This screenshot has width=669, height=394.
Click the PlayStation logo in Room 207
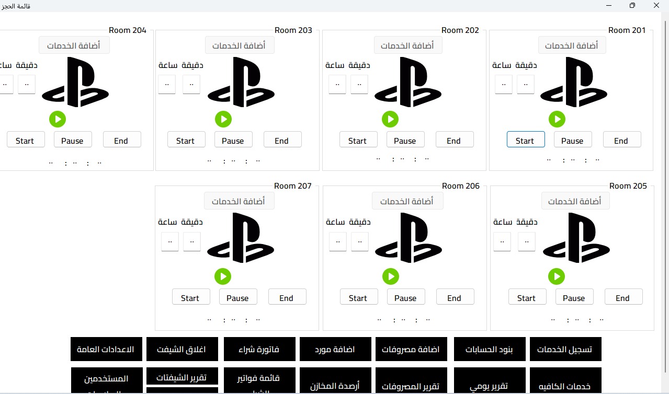point(241,238)
